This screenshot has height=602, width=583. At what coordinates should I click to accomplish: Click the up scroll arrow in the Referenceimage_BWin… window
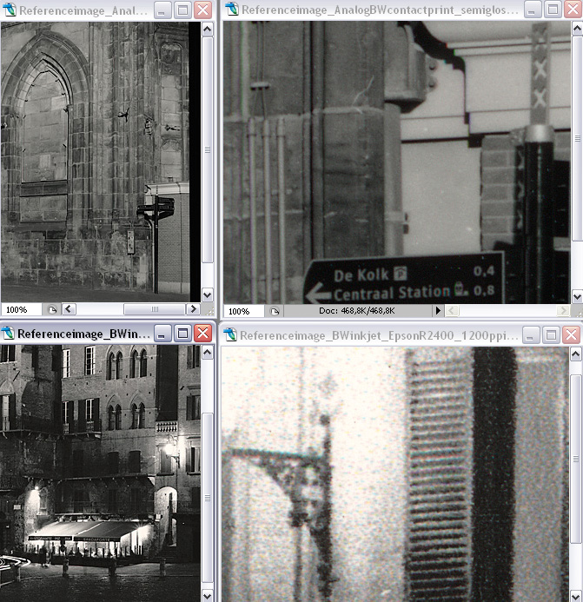tap(208, 352)
